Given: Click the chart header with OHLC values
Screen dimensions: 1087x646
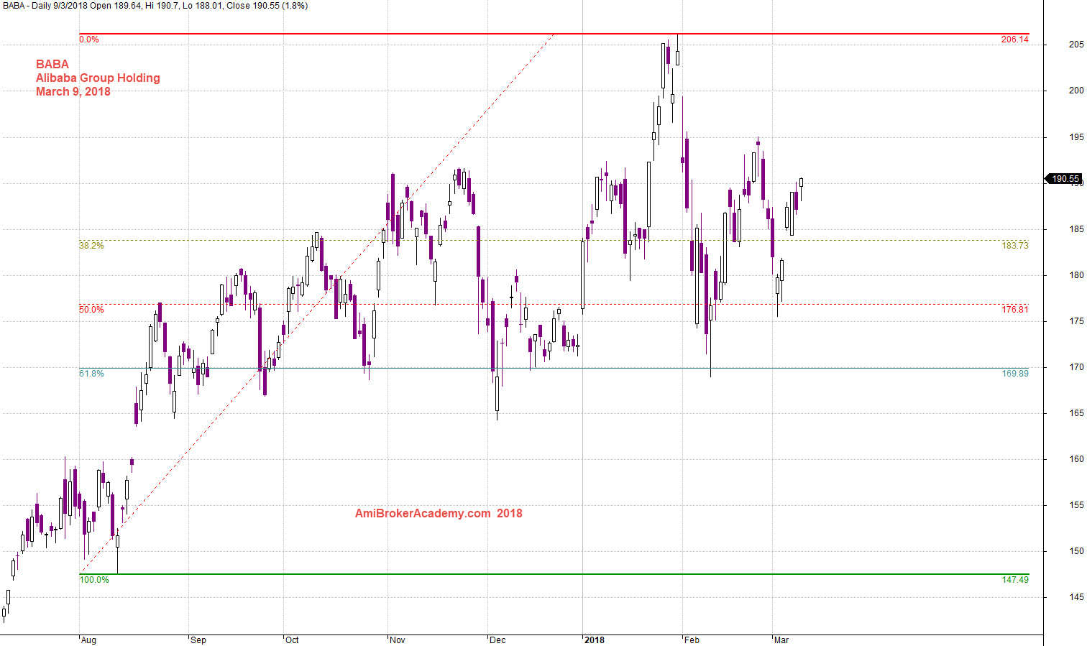Looking at the screenshot, I should click(155, 6).
